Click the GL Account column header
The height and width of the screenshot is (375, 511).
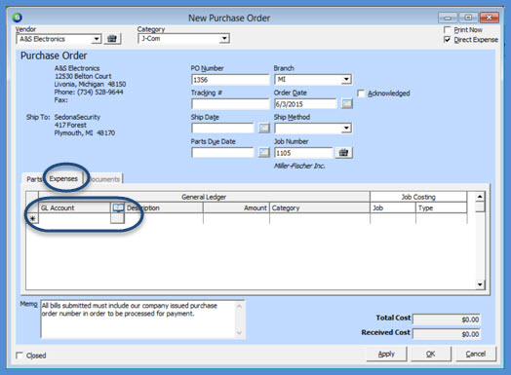point(75,207)
